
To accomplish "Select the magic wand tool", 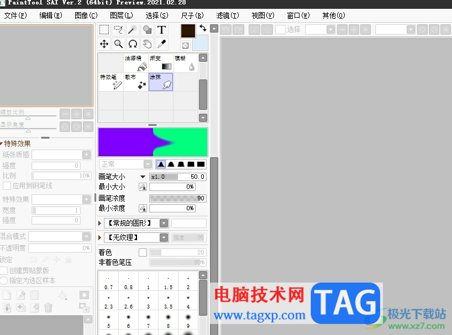I will point(133,29).
